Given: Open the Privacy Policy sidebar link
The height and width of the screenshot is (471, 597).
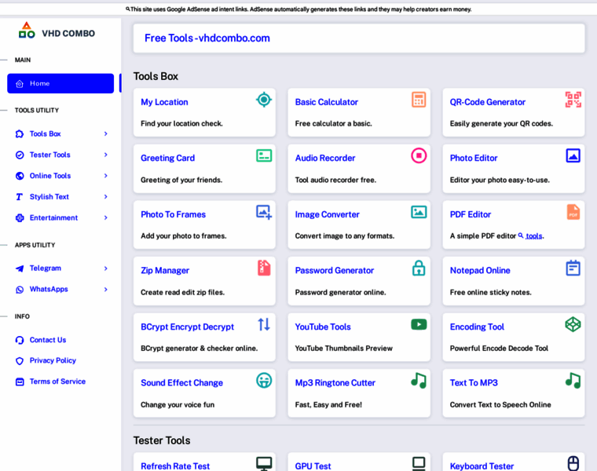Looking at the screenshot, I should (53, 360).
